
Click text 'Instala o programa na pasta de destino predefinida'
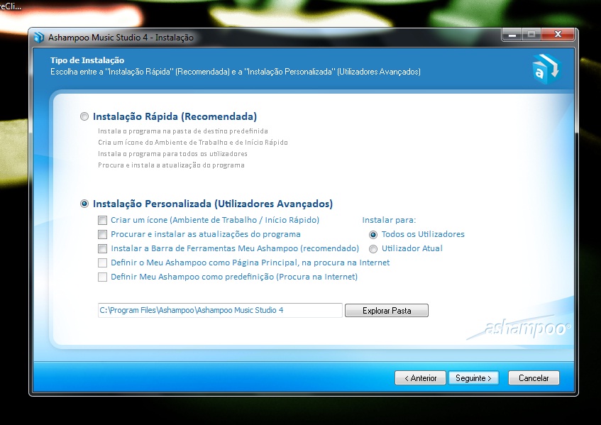[x=183, y=131]
